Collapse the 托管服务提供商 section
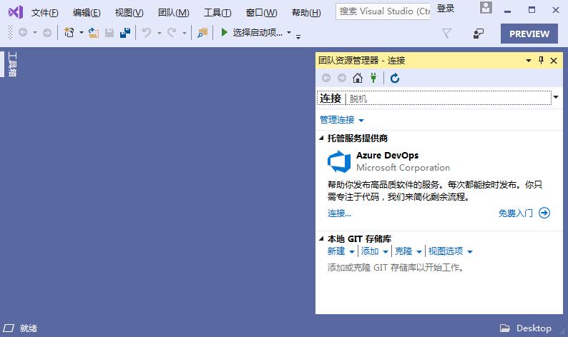The width and height of the screenshot is (568, 337). click(321, 138)
